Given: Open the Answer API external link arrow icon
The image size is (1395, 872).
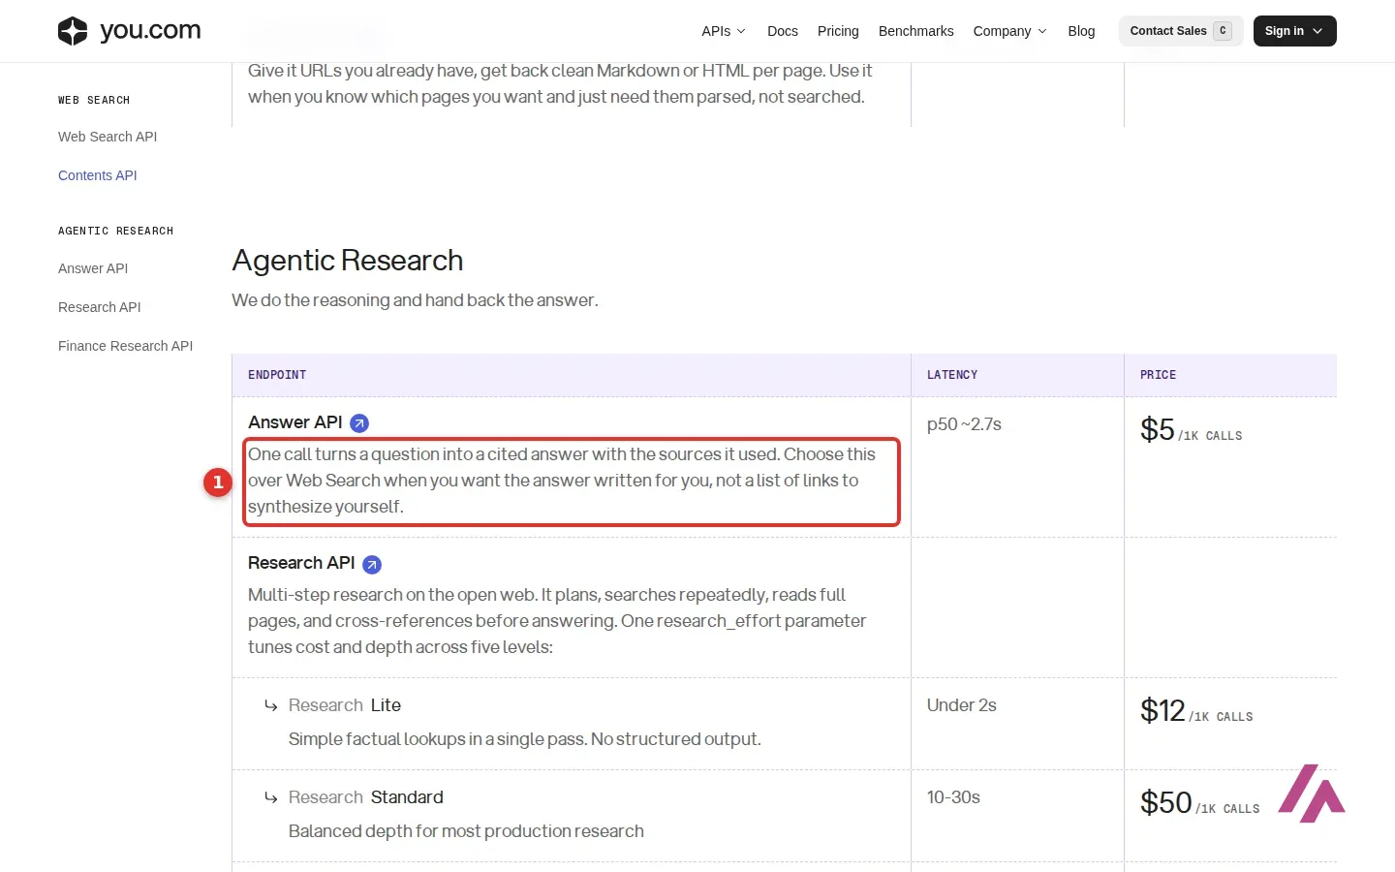Looking at the screenshot, I should 359,423.
